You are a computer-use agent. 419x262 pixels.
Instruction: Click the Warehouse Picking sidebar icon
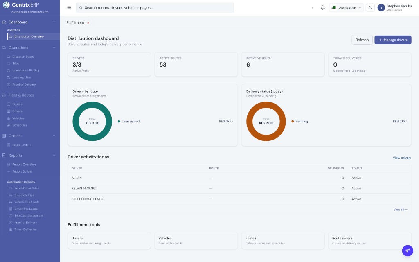[9, 70]
